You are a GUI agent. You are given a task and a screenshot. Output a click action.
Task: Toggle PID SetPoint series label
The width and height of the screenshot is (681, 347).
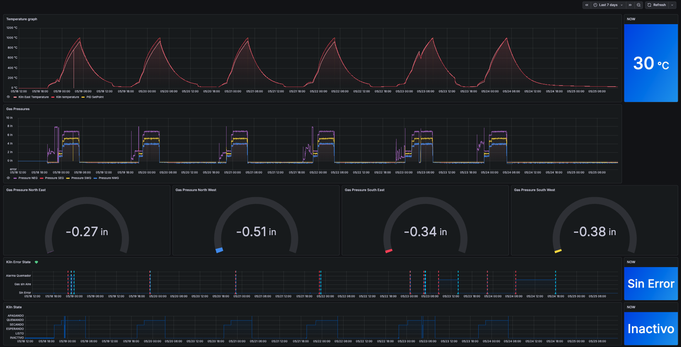95,97
